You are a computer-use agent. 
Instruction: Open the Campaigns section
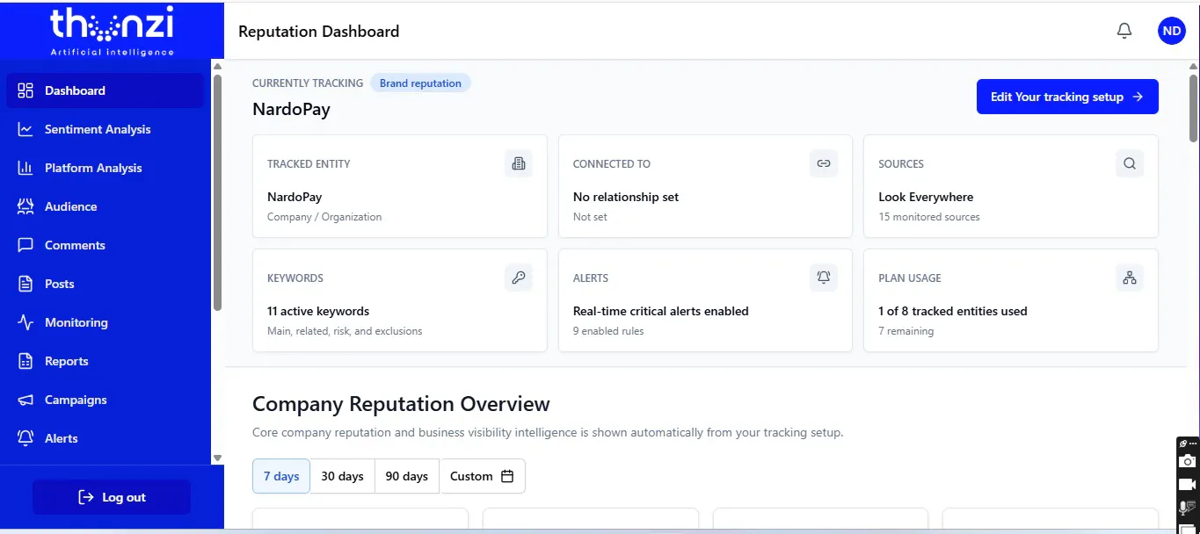[x=105, y=400]
